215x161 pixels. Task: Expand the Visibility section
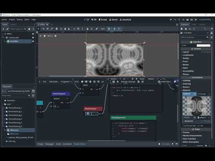coord(186,80)
